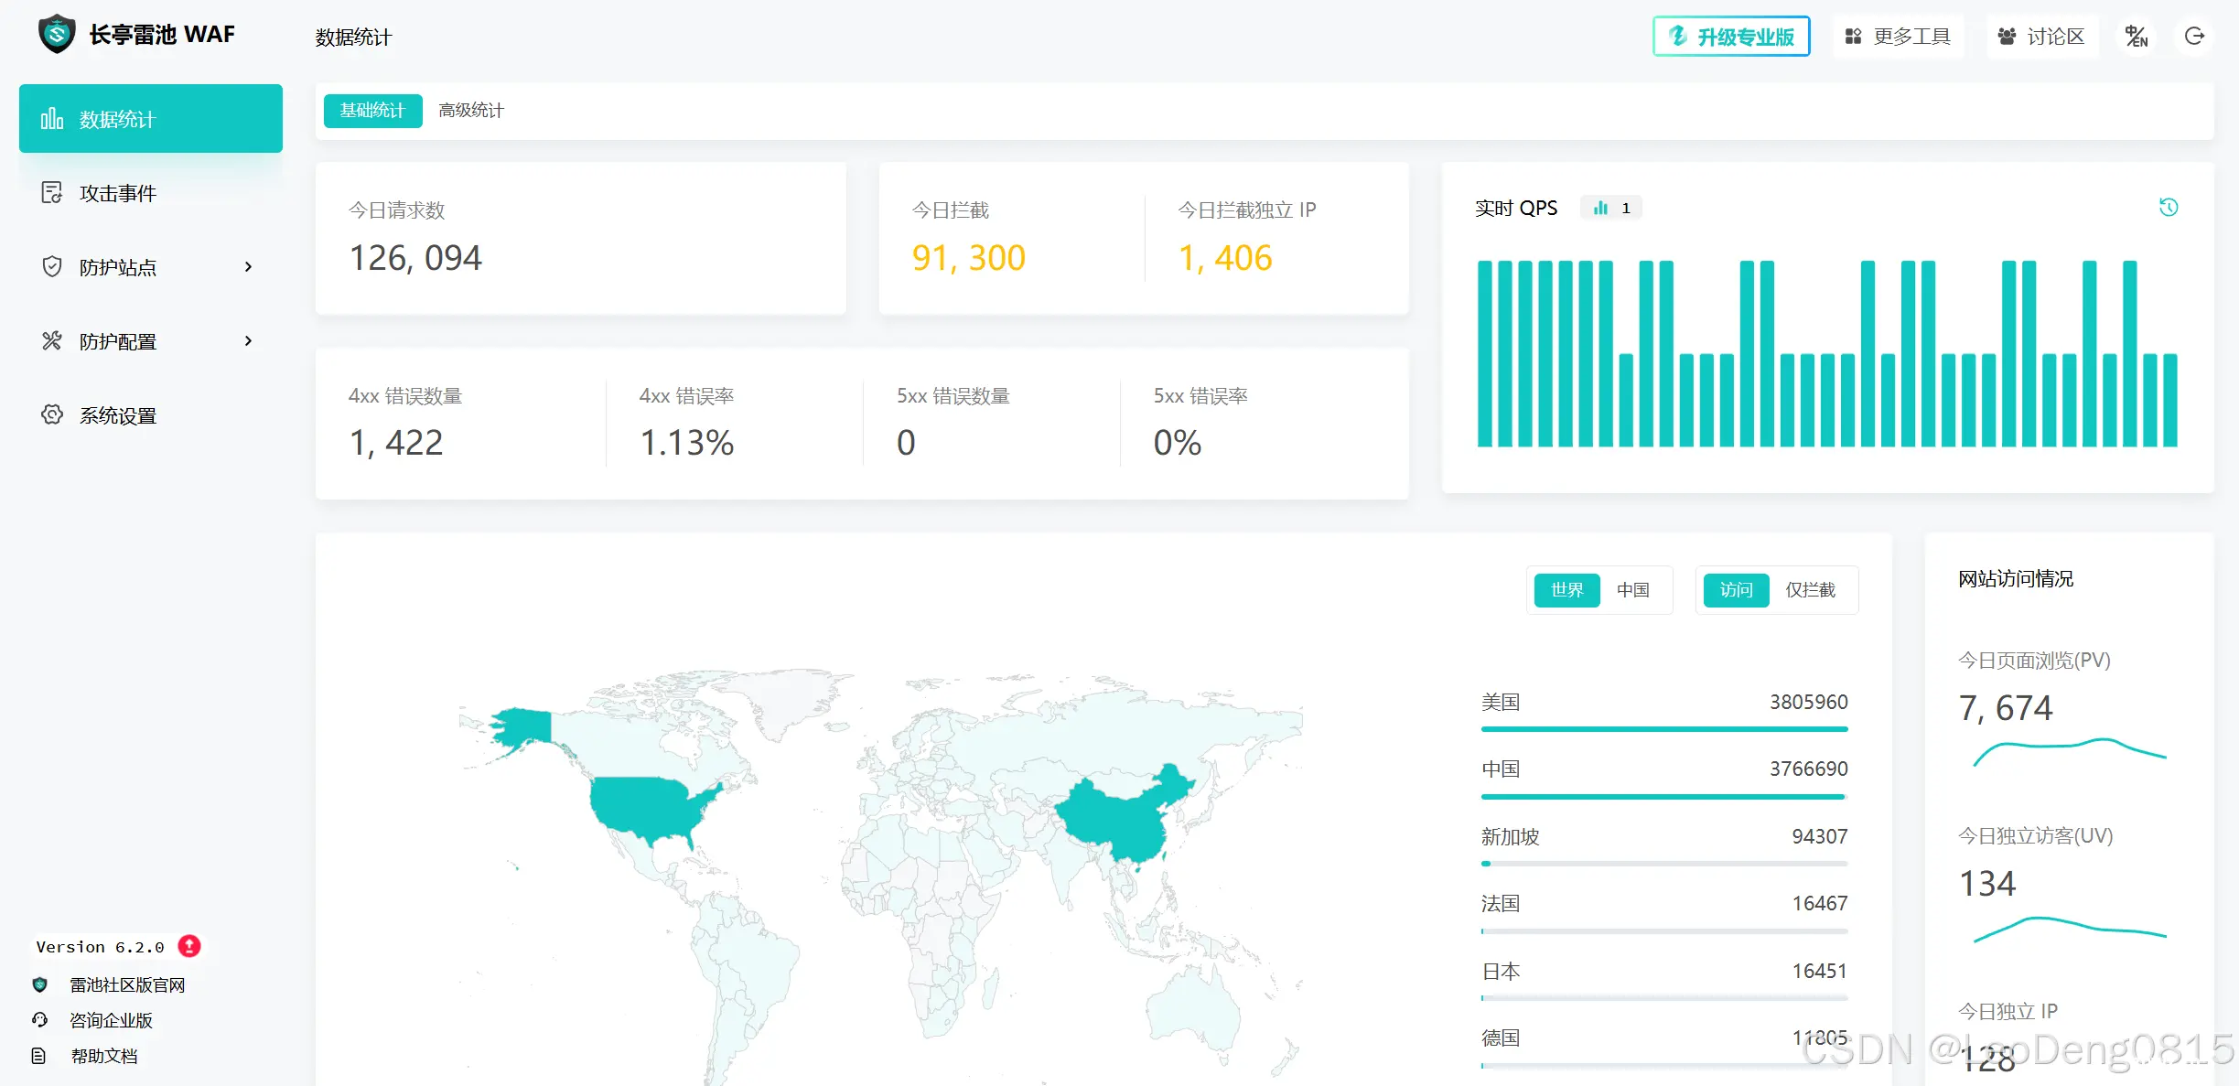Click the PV trend sparkline chart
2239x1086 pixels.
pos(2070,751)
